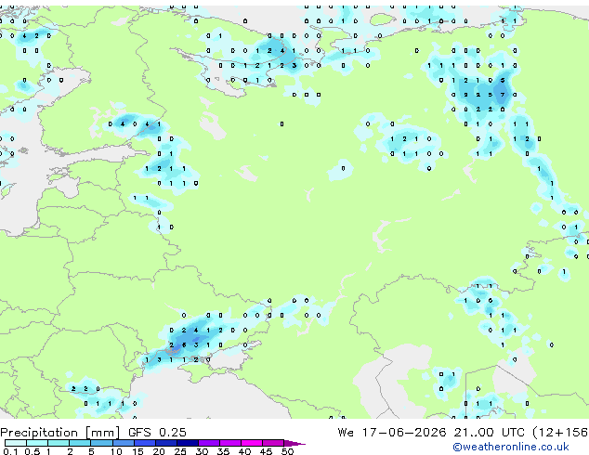The width and height of the screenshot is (589, 455).
Task: Click the weatheronline.co.uk link
Action: (x=511, y=447)
